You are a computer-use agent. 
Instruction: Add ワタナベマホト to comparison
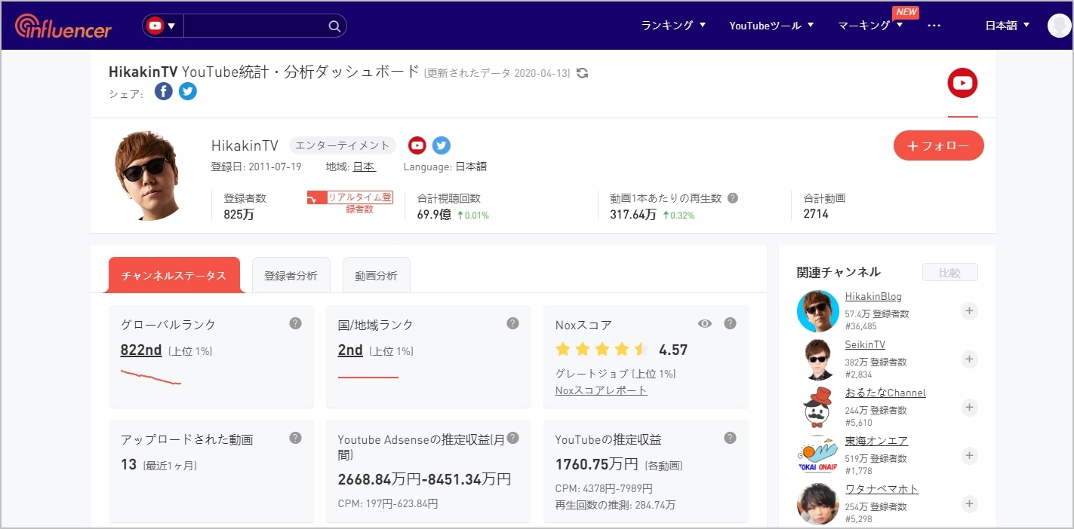(x=970, y=503)
